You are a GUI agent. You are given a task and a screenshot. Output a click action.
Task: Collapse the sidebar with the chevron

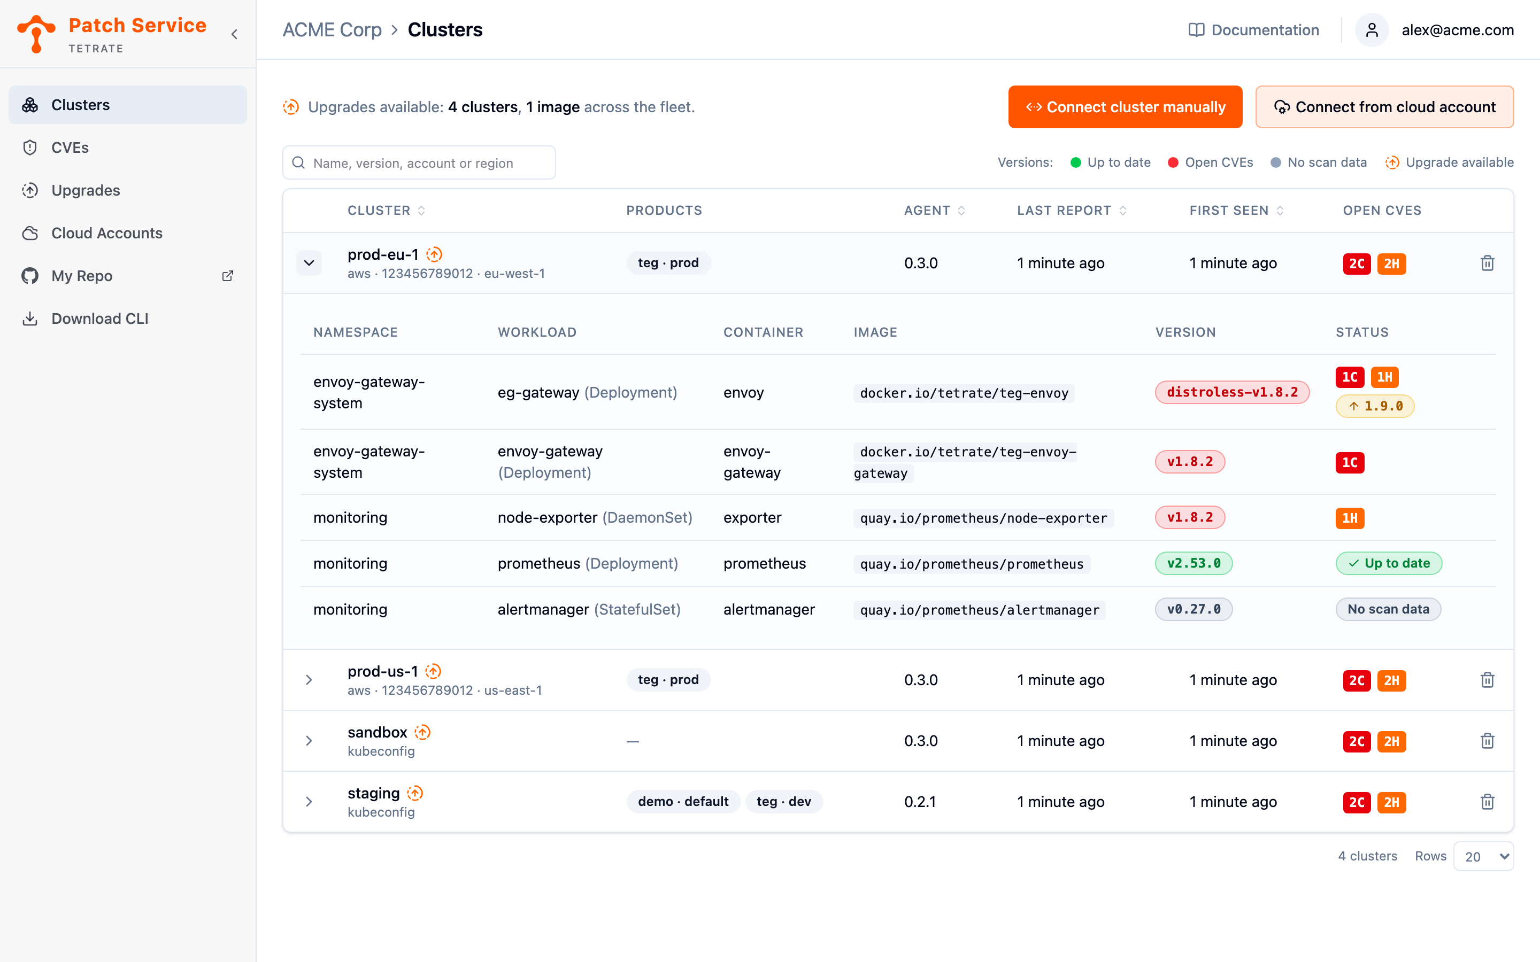234,34
